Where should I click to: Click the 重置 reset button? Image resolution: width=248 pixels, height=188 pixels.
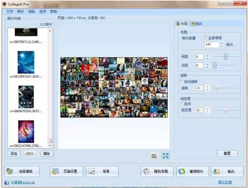[227, 153]
